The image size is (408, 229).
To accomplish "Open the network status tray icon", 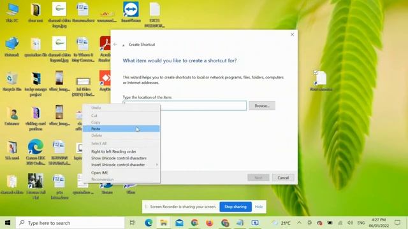I will (340, 223).
